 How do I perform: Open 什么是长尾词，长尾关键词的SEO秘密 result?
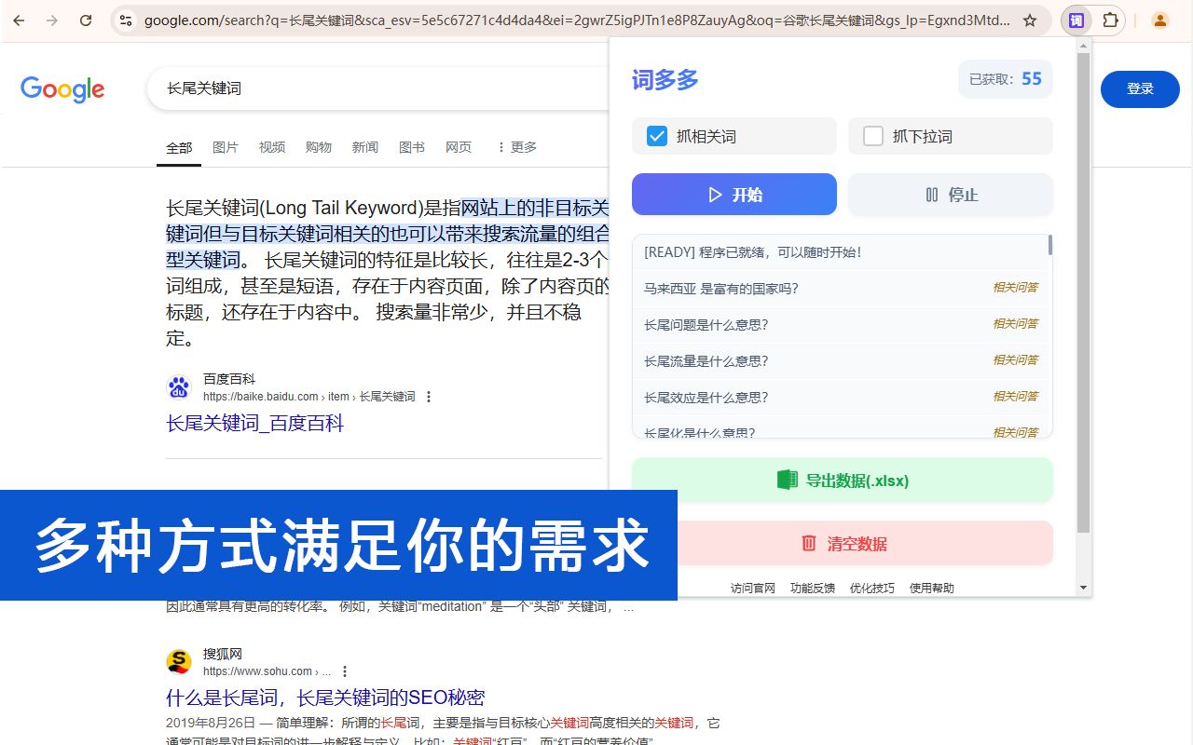point(325,698)
